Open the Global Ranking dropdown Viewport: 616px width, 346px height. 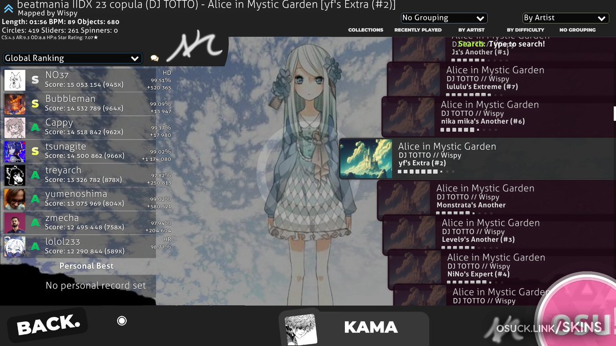point(72,58)
